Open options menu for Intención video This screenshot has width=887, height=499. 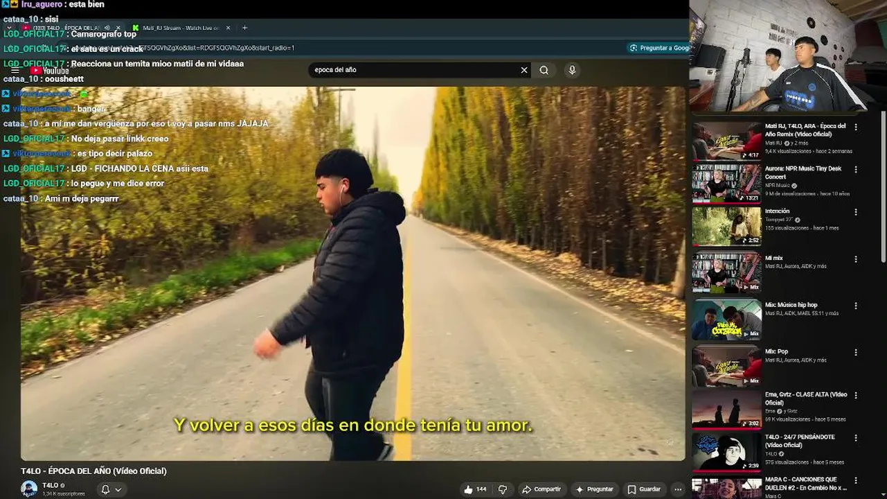[856, 212]
